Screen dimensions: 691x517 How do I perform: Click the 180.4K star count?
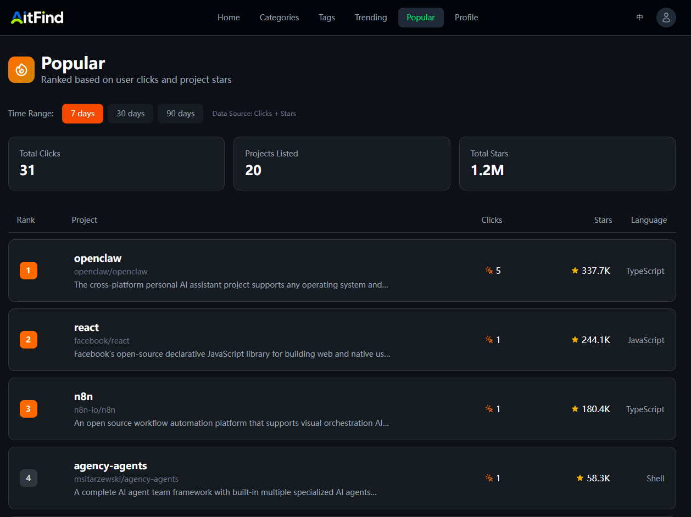pyautogui.click(x=596, y=409)
